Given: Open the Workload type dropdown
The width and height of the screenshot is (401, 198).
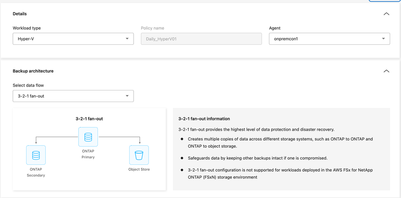Looking at the screenshot, I should click(x=73, y=39).
